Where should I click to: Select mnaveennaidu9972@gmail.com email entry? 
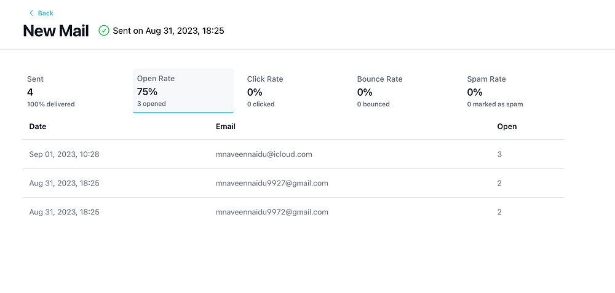point(272,212)
